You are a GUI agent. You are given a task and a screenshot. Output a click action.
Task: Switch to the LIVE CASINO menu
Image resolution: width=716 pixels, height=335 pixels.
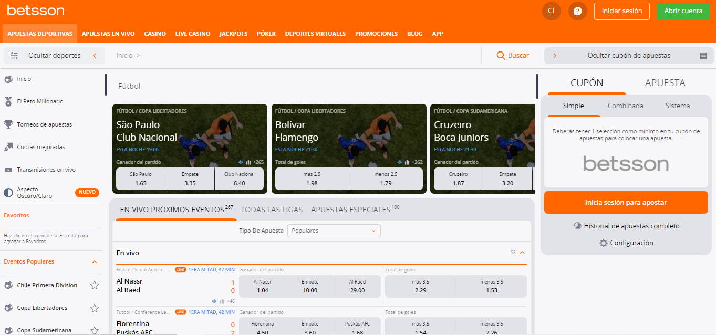point(192,33)
